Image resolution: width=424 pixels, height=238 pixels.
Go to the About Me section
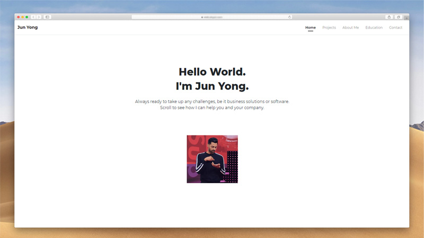click(x=350, y=28)
